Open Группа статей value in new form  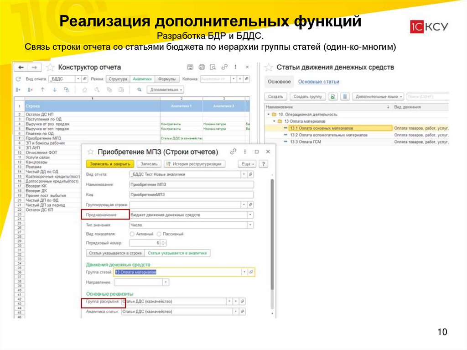(x=251, y=272)
